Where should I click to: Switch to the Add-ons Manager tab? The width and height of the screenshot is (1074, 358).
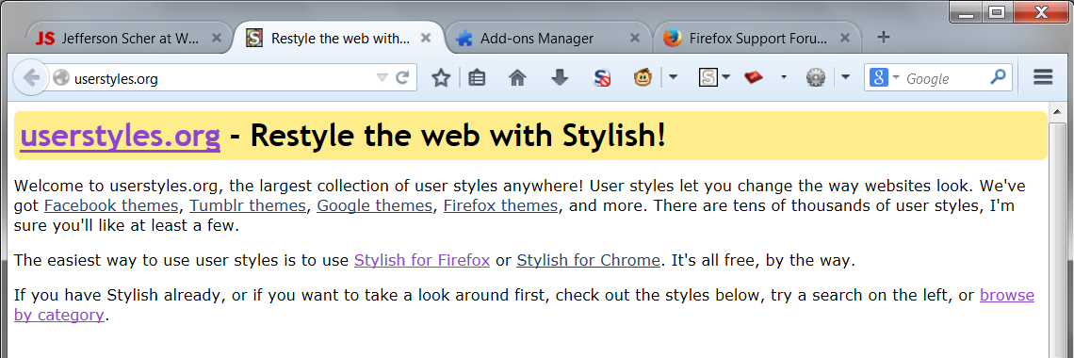tap(548, 39)
